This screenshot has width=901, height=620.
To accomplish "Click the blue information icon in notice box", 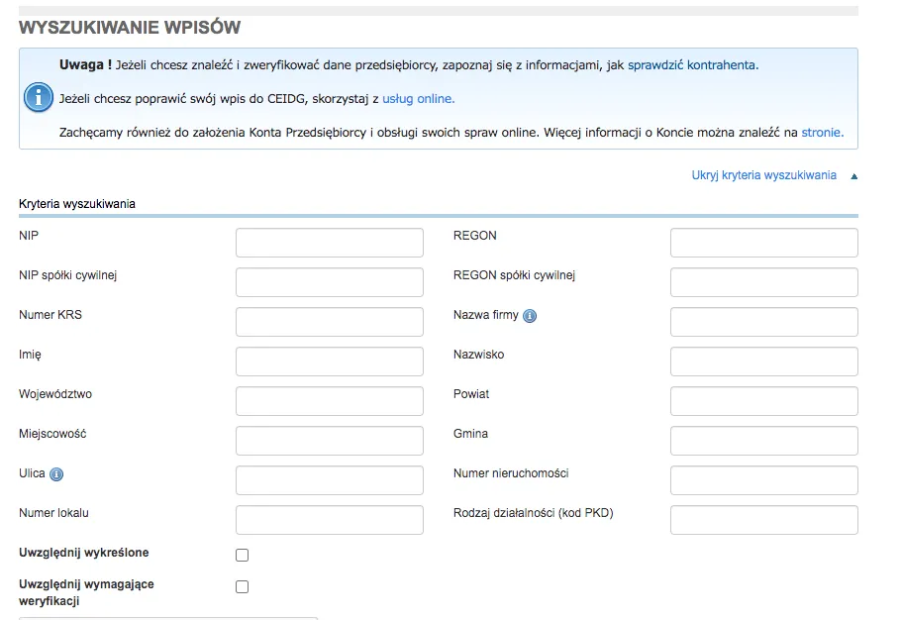I will [x=38, y=98].
